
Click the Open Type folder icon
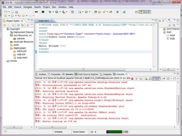click(95, 12)
